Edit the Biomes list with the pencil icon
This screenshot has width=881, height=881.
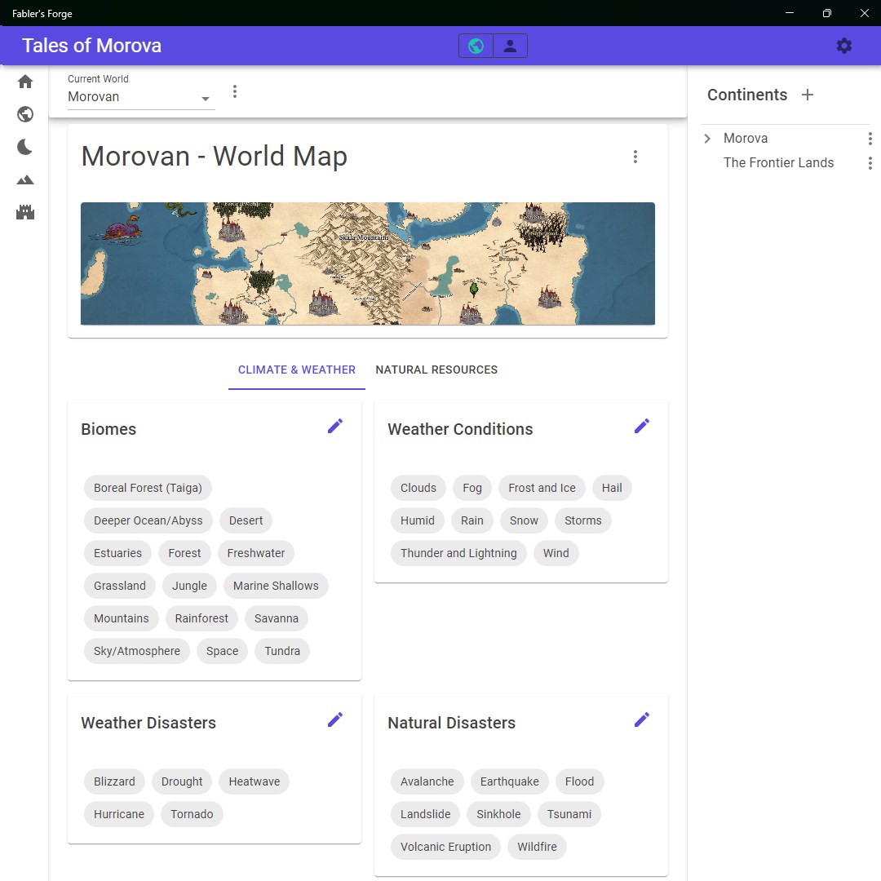pyautogui.click(x=334, y=425)
